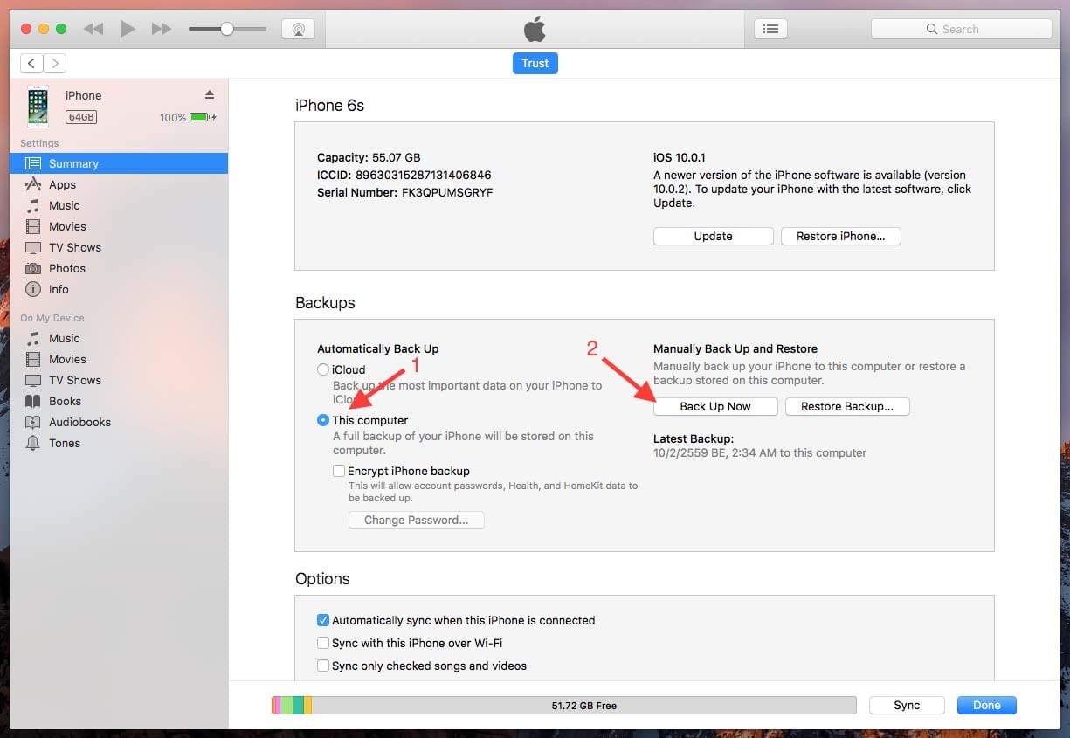Toggle Automatically sync when iPhone connected
The height and width of the screenshot is (738, 1070).
[323, 620]
